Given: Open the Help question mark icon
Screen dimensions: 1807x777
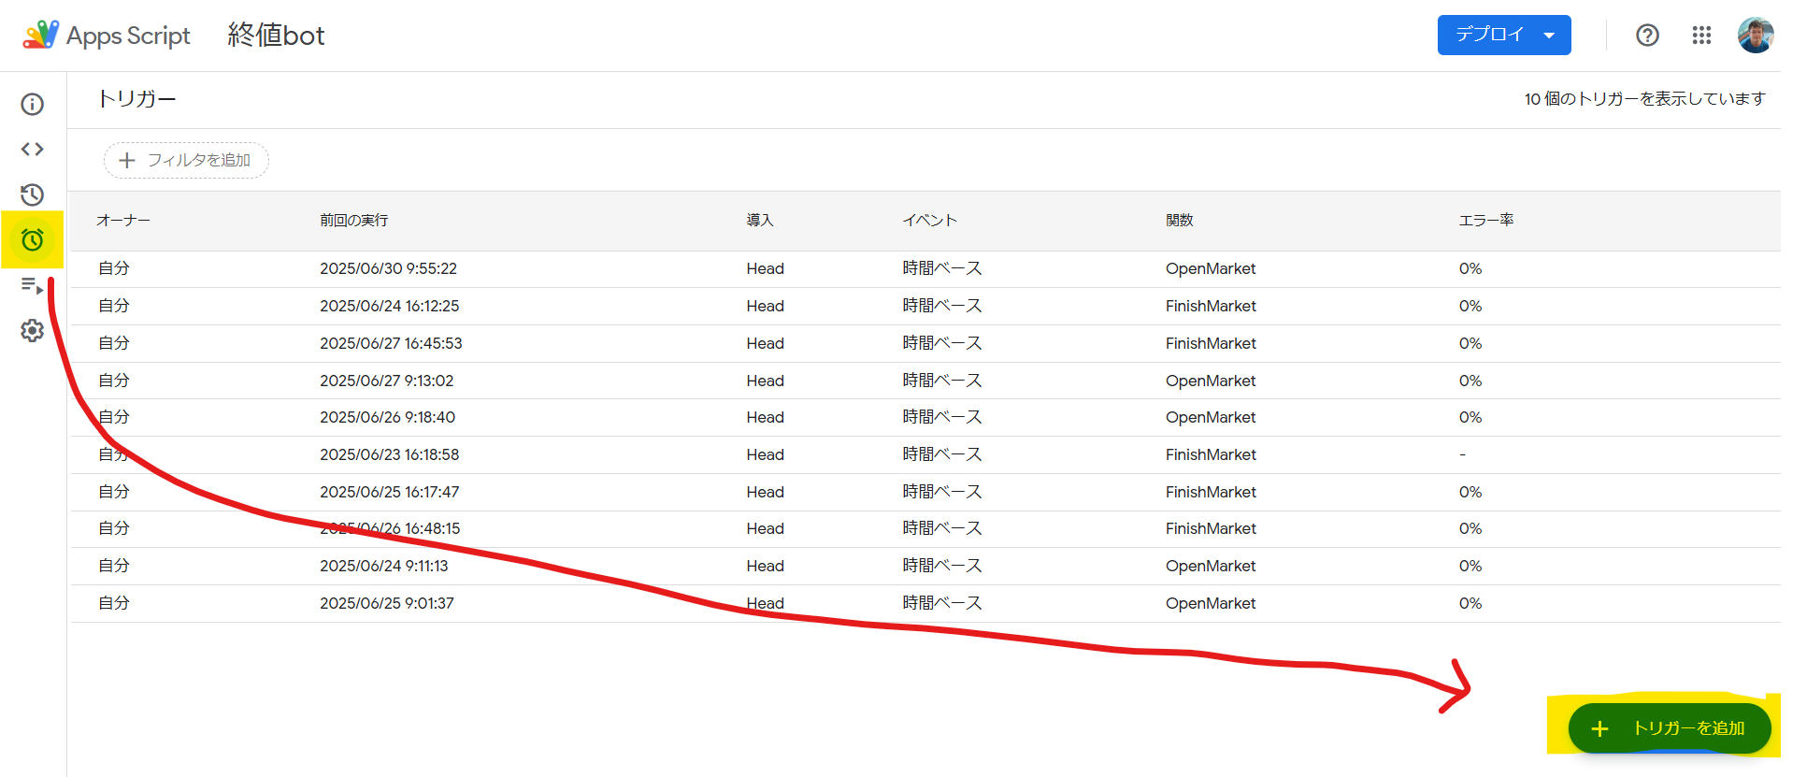Looking at the screenshot, I should pos(1647,36).
